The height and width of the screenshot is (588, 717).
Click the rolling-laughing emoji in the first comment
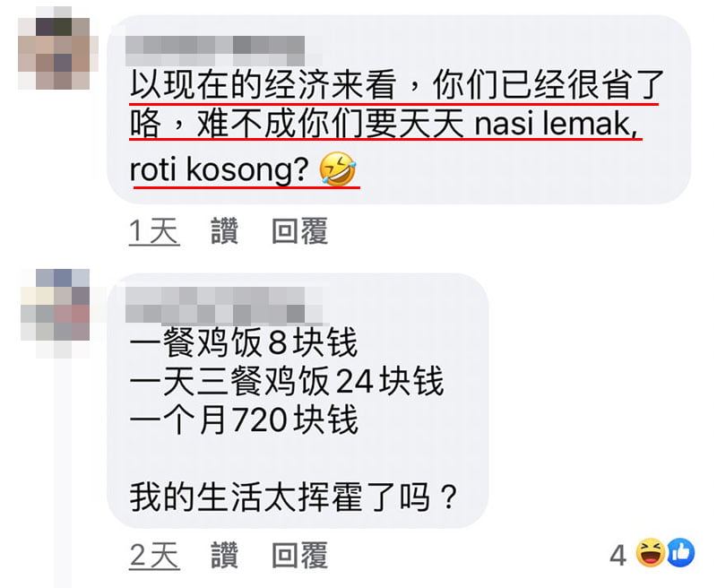[338, 169]
